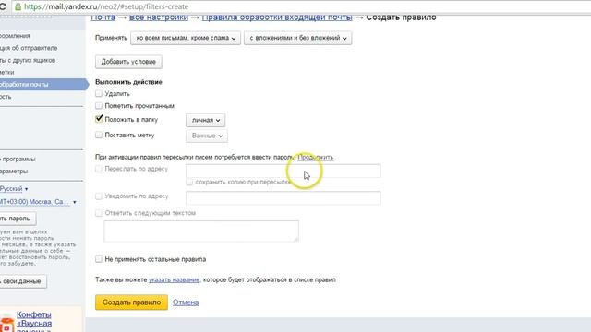The width and height of the screenshot is (591, 332).
Task: Open the 'Все настройки' breadcrumb link
Action: 159,18
